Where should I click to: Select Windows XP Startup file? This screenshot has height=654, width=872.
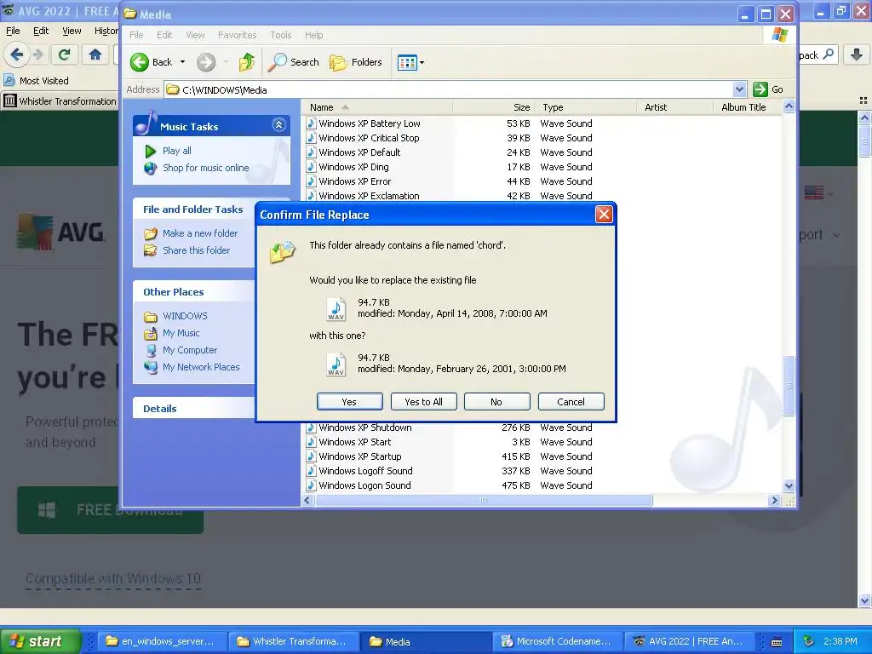360,456
